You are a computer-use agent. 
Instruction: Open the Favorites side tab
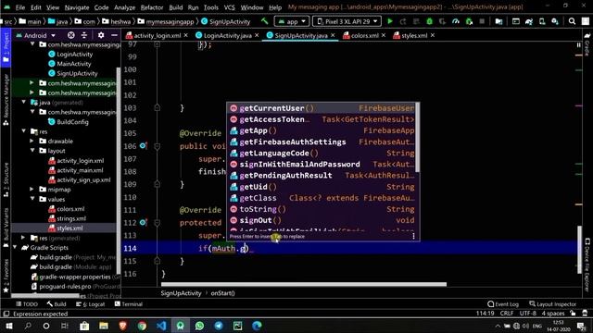pos(6,275)
